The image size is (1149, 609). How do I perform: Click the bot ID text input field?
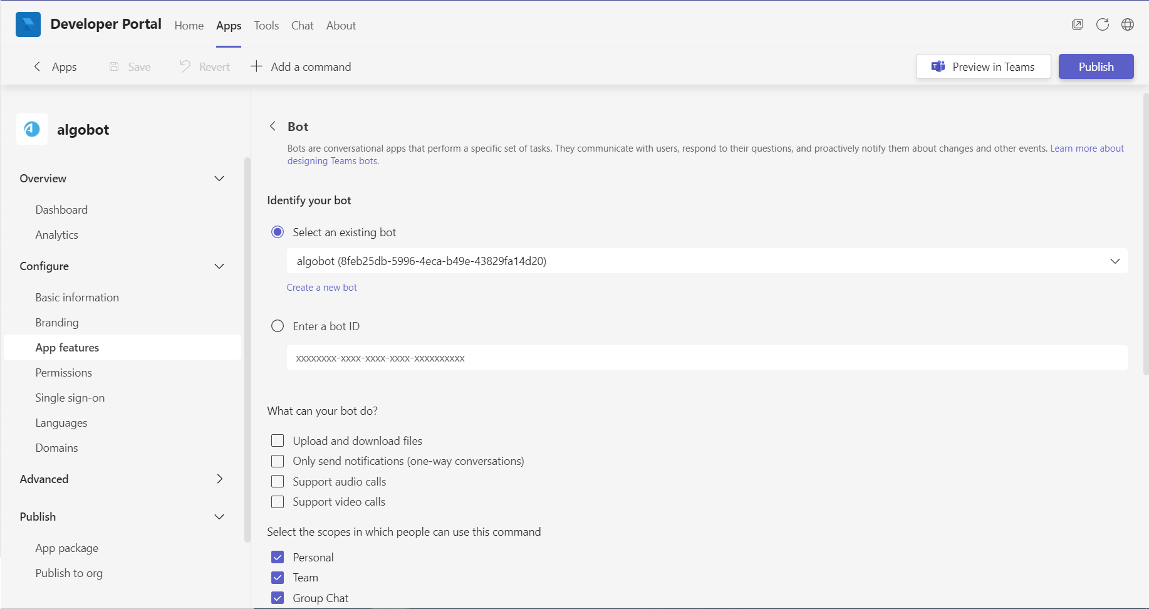coord(706,358)
